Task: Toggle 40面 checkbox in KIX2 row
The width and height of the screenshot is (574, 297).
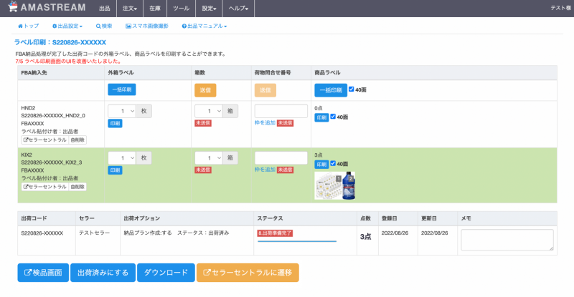Action: (x=333, y=163)
